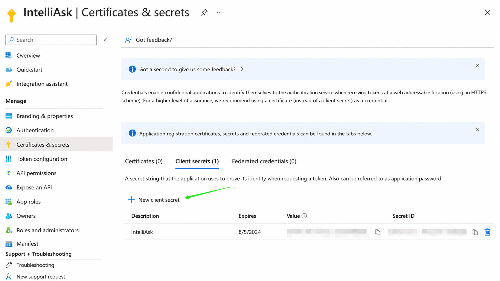Click the Token configuration bars icon

pyautogui.click(x=9, y=159)
